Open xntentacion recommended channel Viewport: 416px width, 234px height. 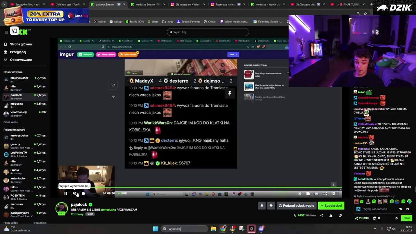point(25,180)
